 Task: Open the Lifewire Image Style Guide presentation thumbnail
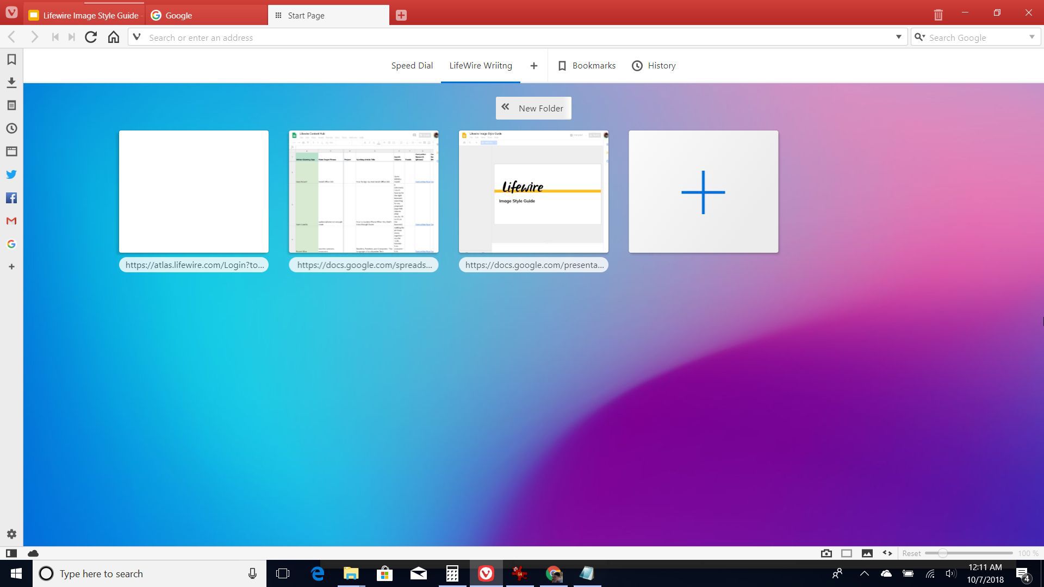533,191
